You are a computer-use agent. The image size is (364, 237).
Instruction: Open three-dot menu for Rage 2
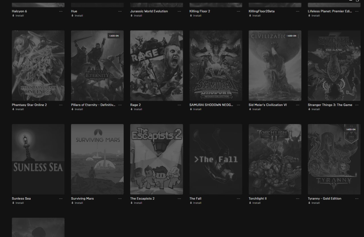coord(179,105)
